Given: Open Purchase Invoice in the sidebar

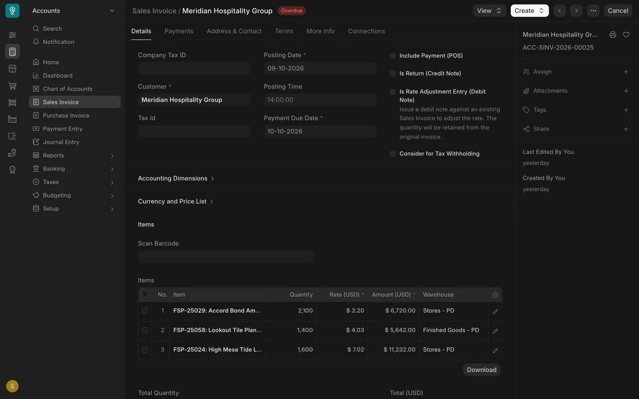Looking at the screenshot, I should [x=74, y=115].
